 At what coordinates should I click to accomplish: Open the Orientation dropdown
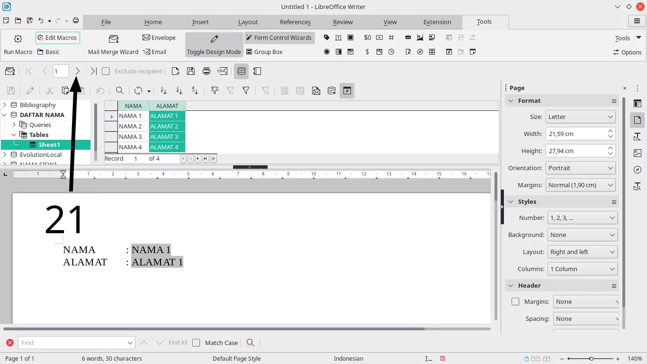coord(581,168)
